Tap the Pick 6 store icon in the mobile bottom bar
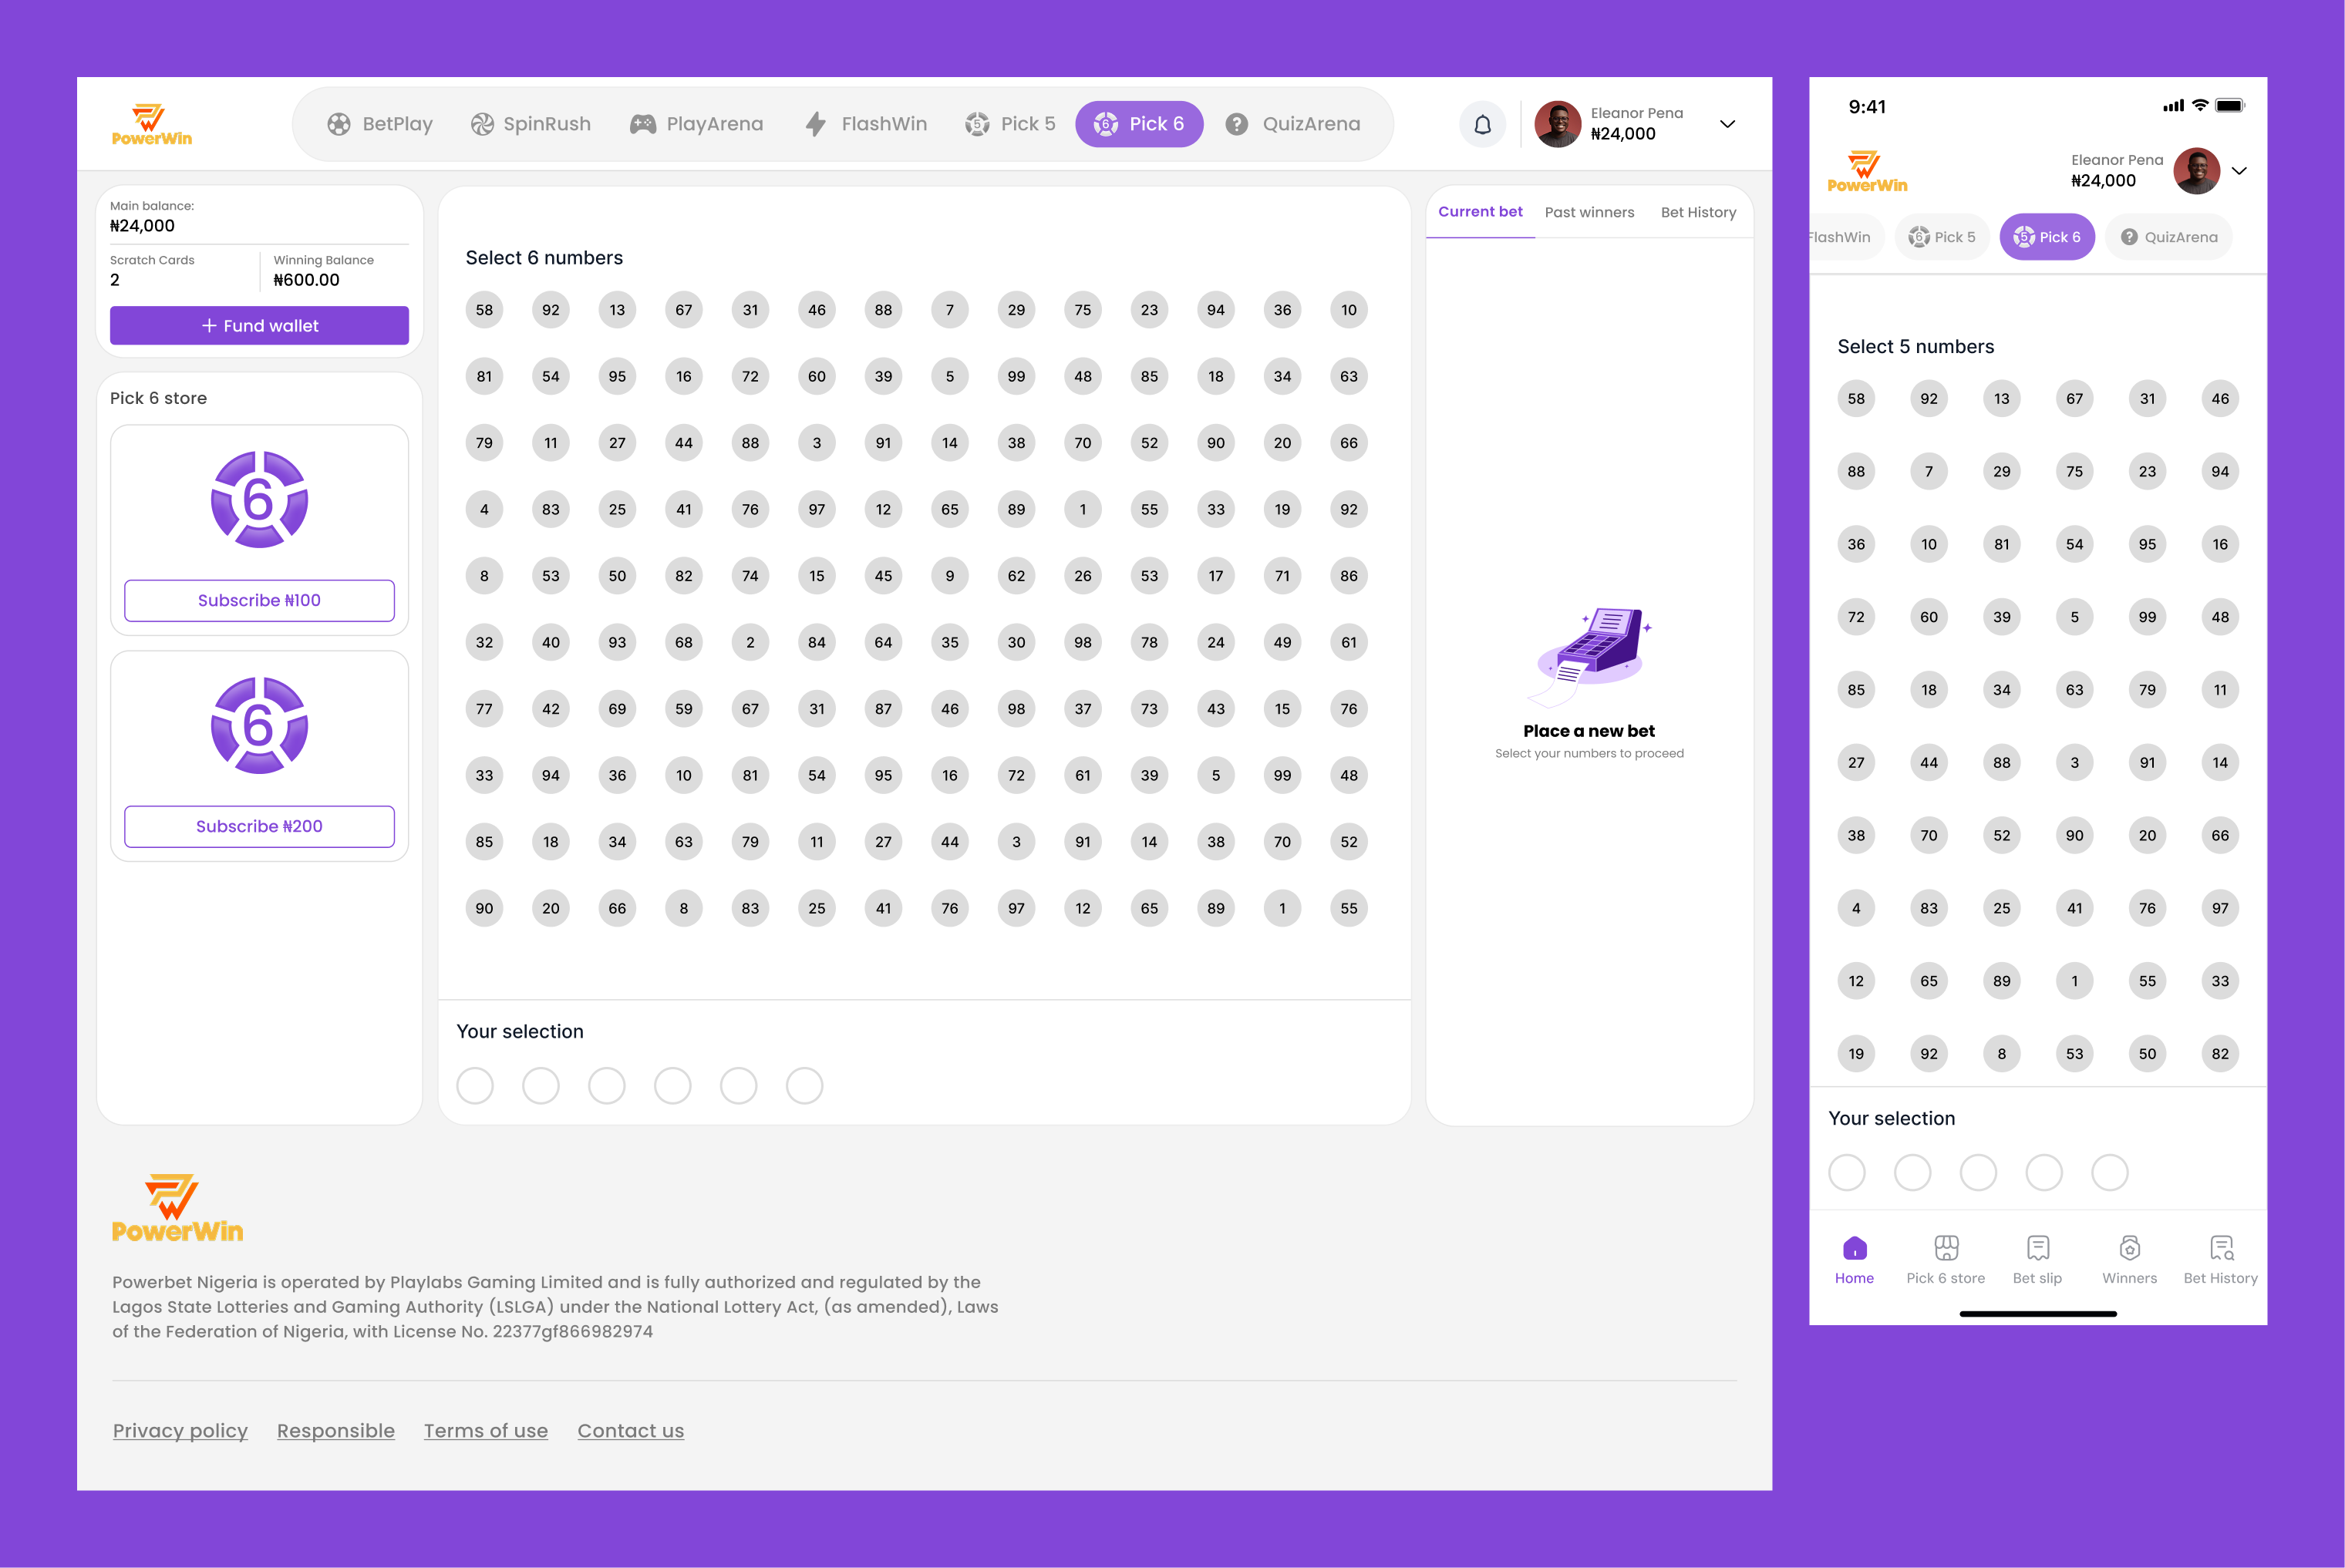 [x=1946, y=1247]
